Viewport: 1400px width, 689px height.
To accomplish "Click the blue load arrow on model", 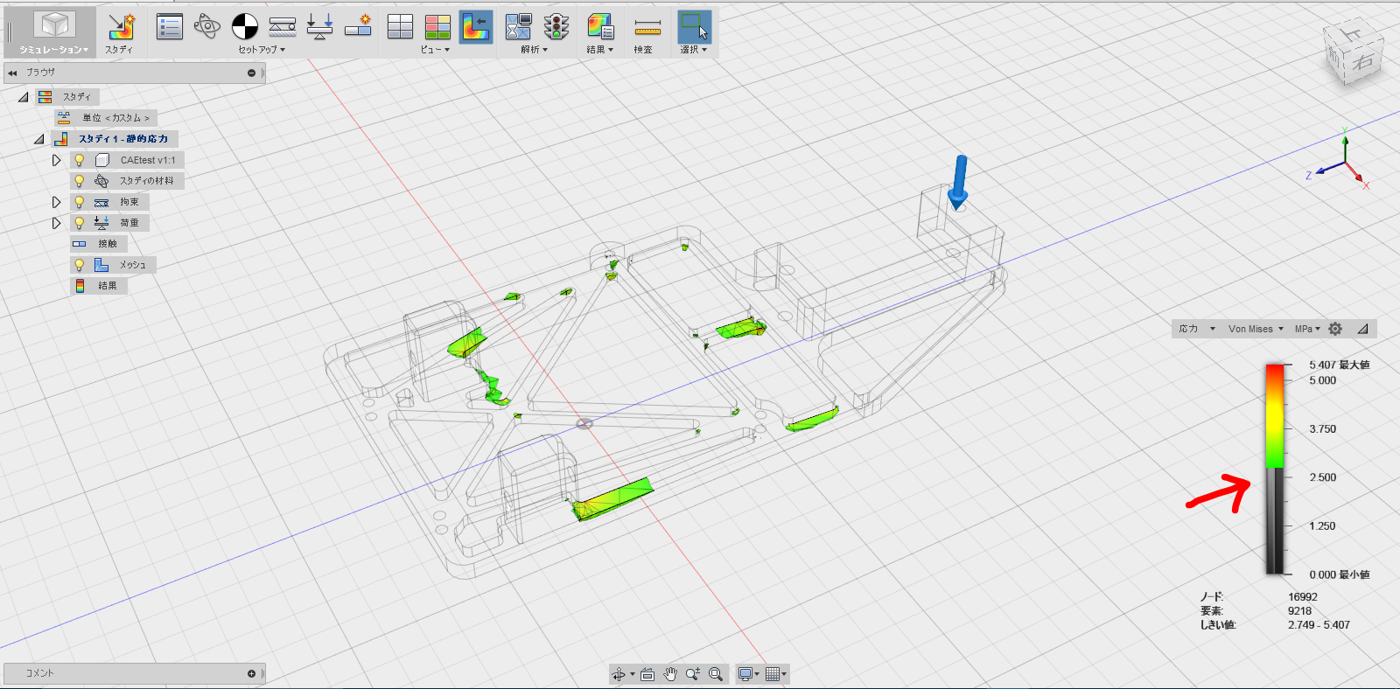I will click(x=959, y=183).
